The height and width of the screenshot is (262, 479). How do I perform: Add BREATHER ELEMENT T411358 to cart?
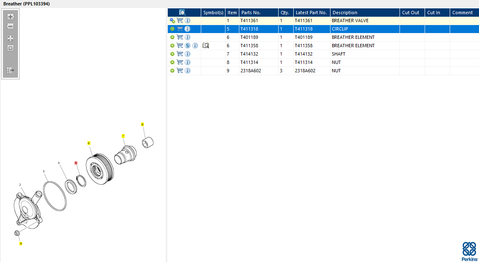click(180, 46)
